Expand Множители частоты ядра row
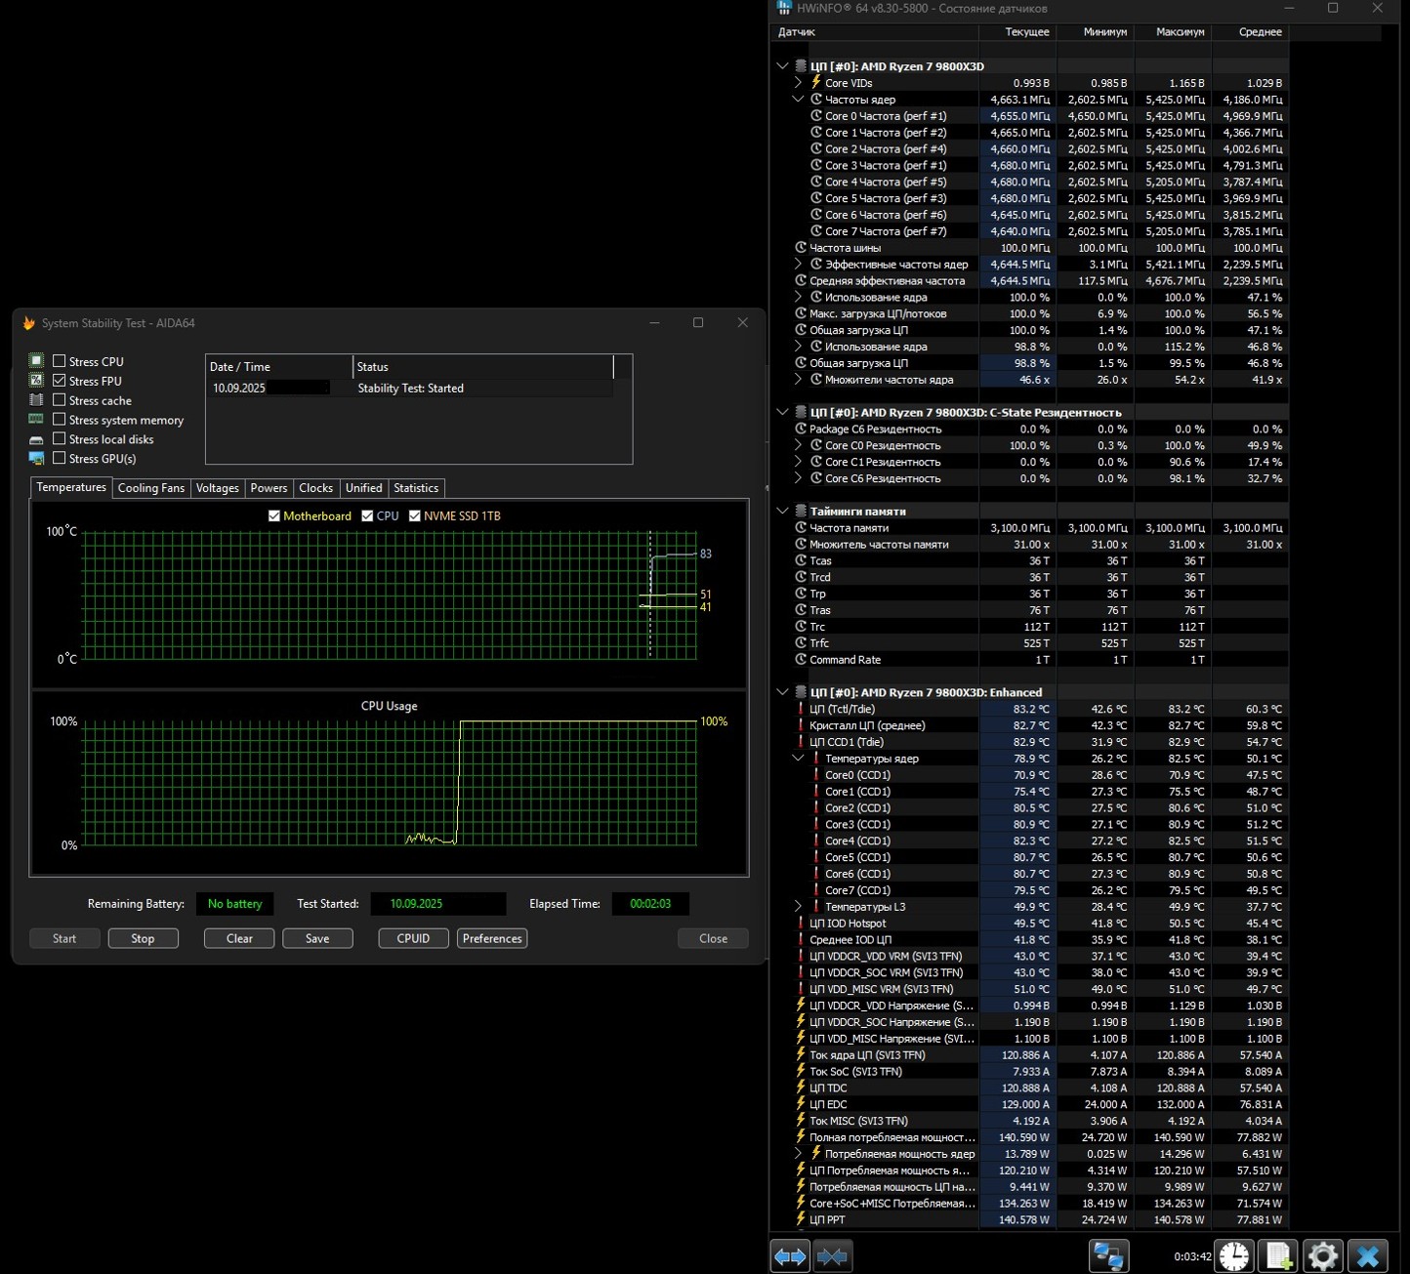The width and height of the screenshot is (1410, 1274). pos(798,380)
